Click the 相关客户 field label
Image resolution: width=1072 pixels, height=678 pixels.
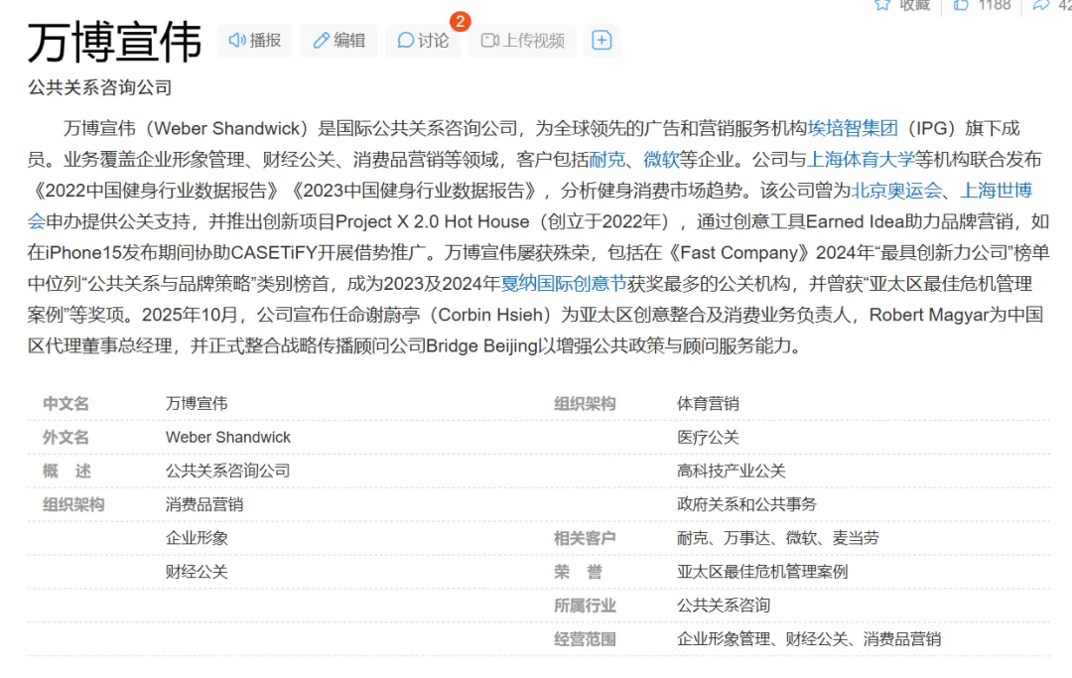coord(585,538)
